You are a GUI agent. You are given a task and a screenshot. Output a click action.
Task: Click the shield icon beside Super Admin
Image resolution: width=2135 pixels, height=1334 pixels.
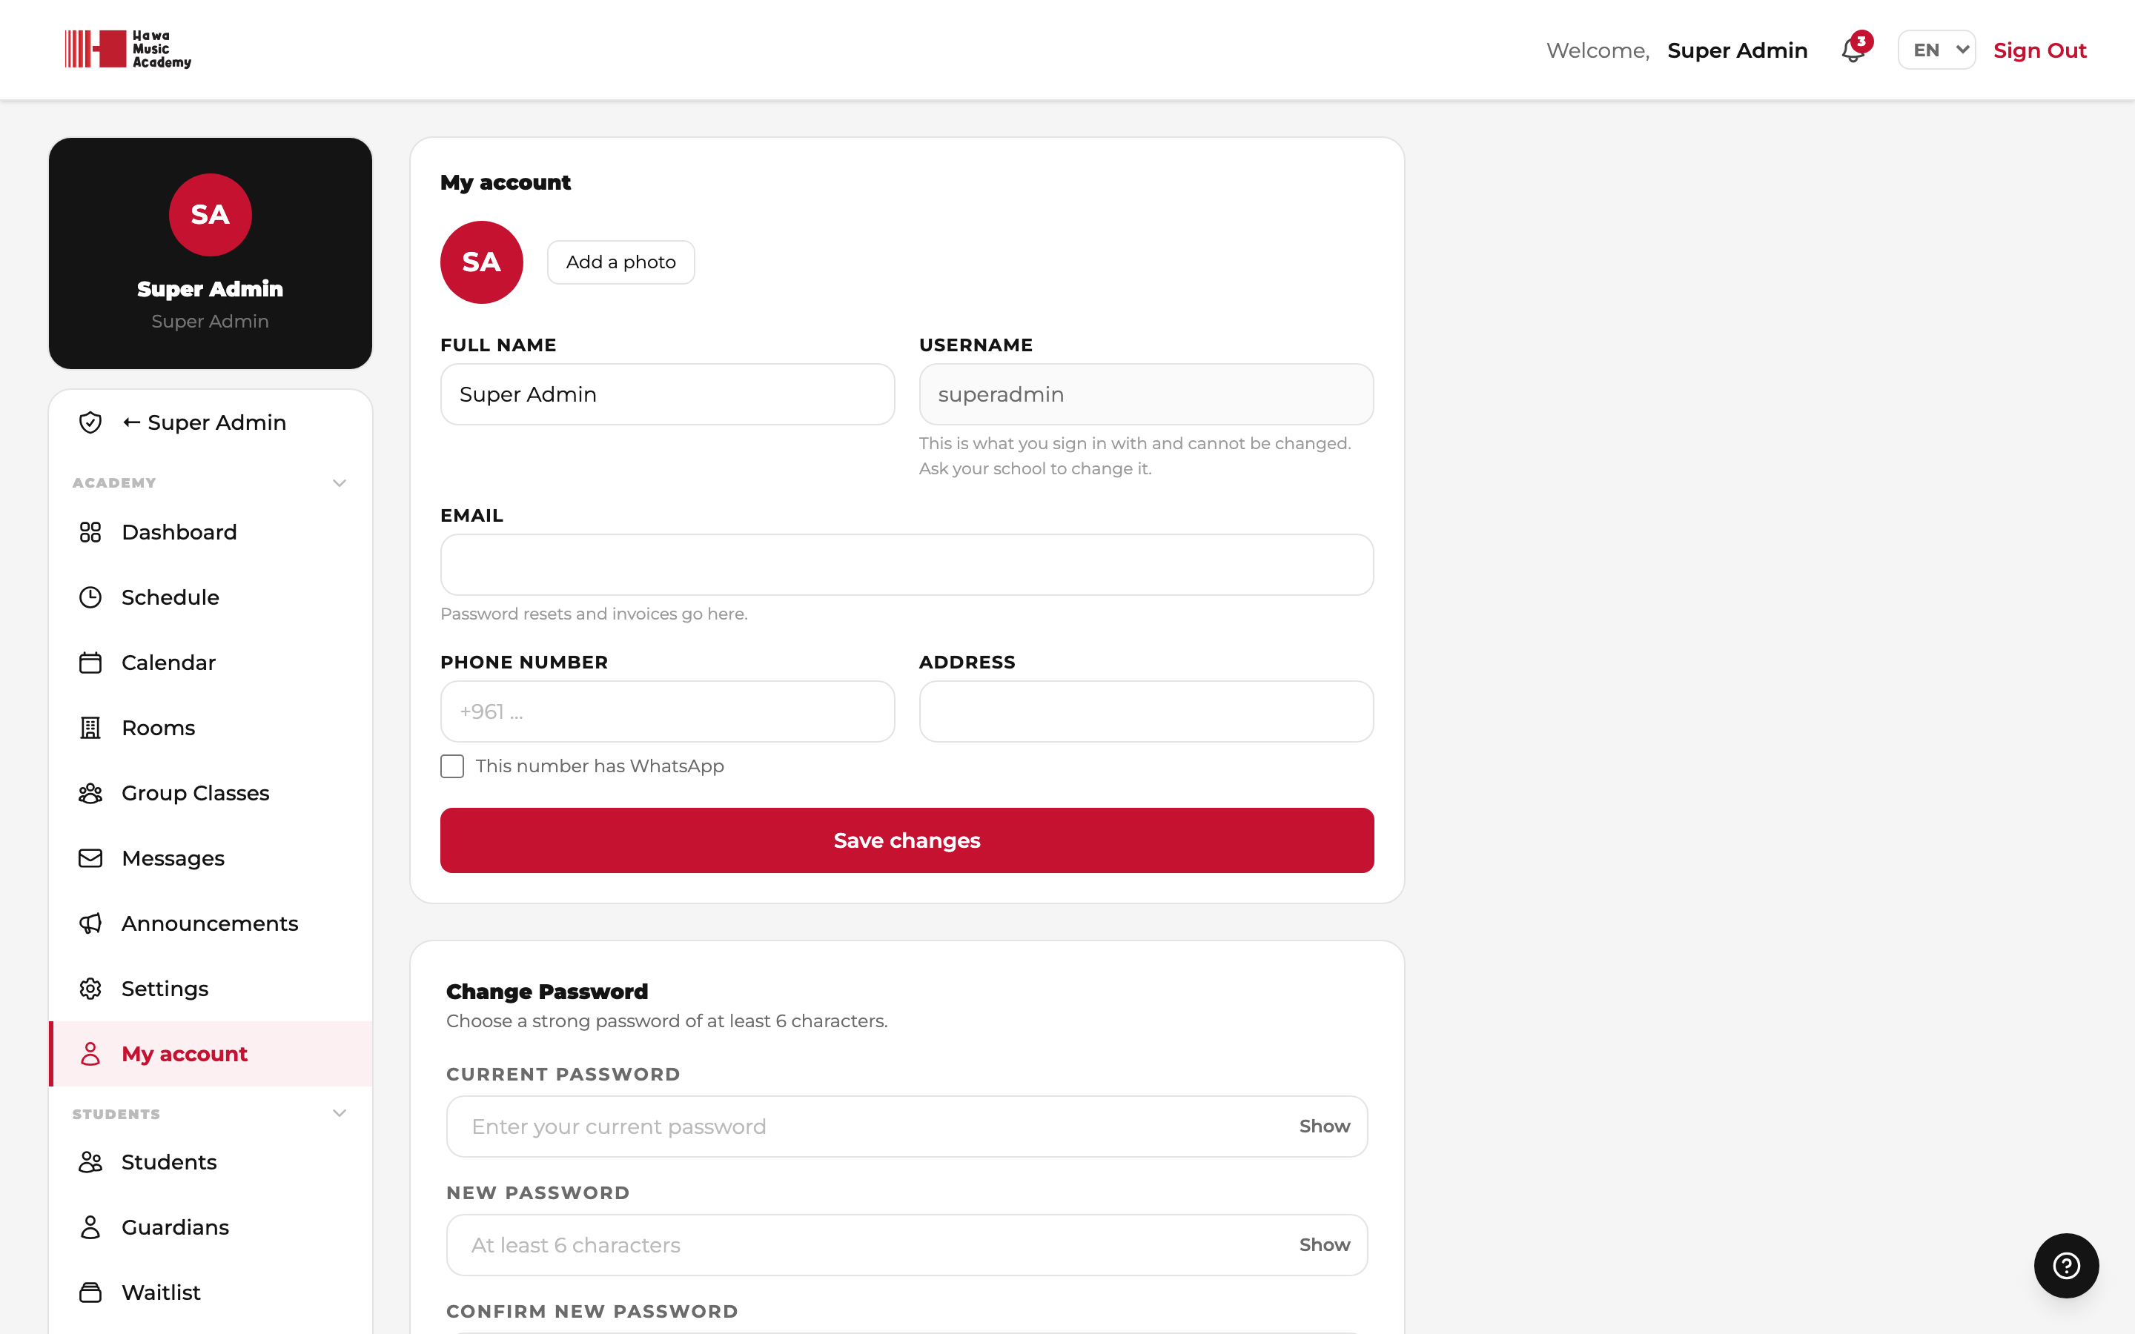[90, 422]
